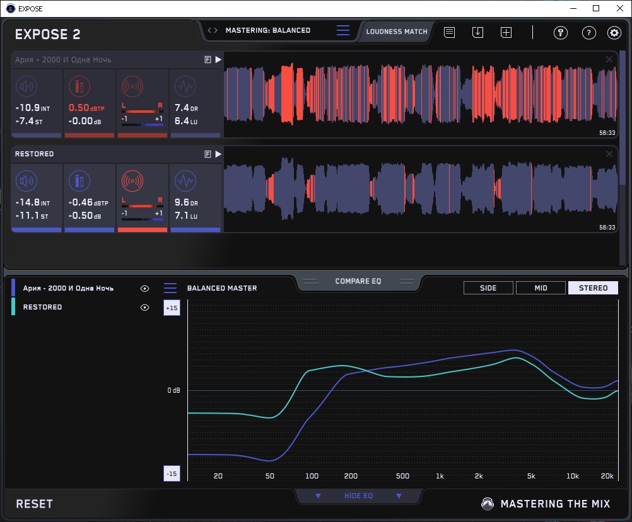Select stereo phase icon on Ария track
The image size is (632, 522).
(x=132, y=86)
